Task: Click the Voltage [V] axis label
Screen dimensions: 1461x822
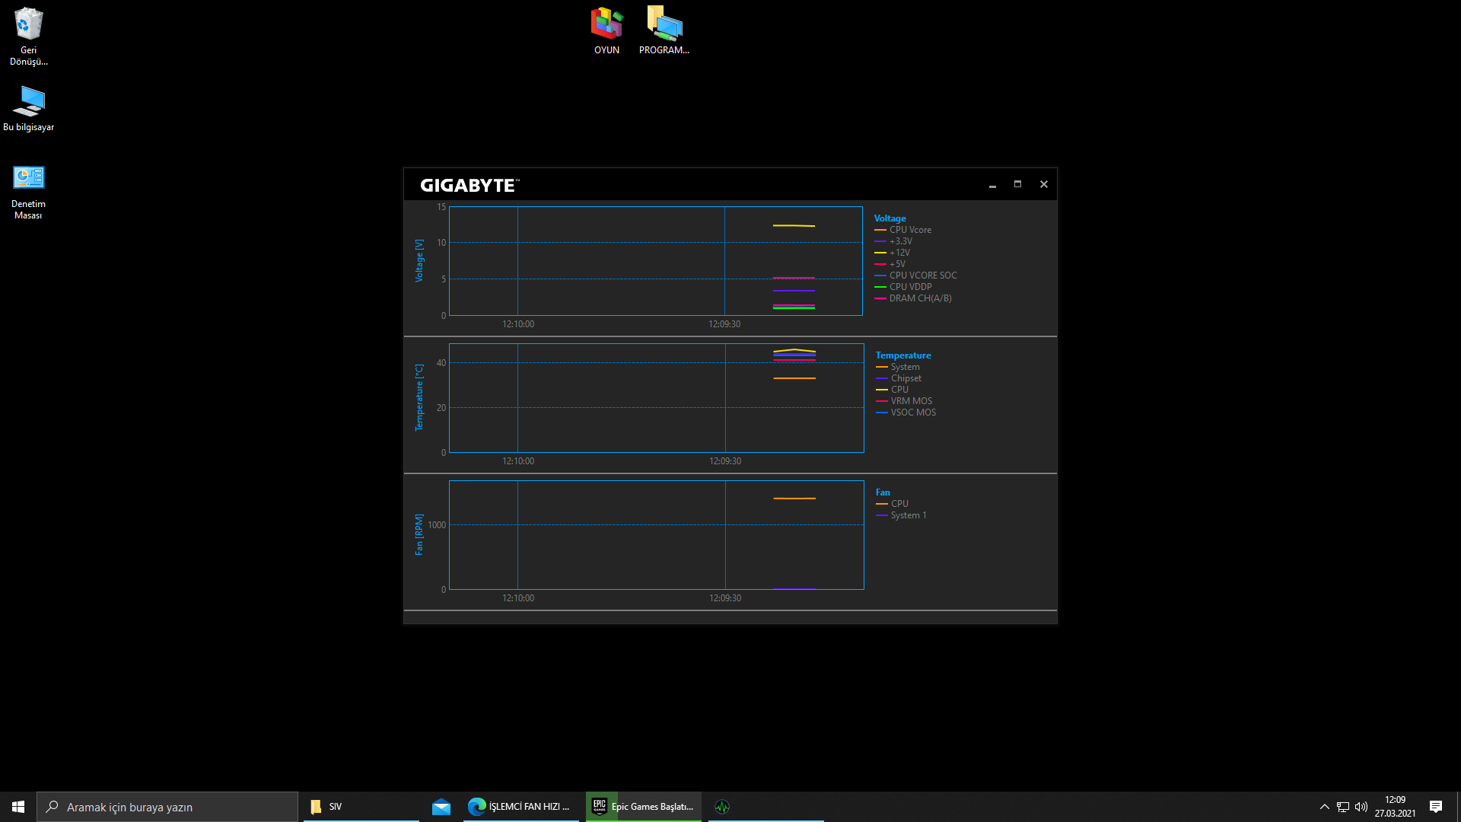Action: click(x=419, y=260)
